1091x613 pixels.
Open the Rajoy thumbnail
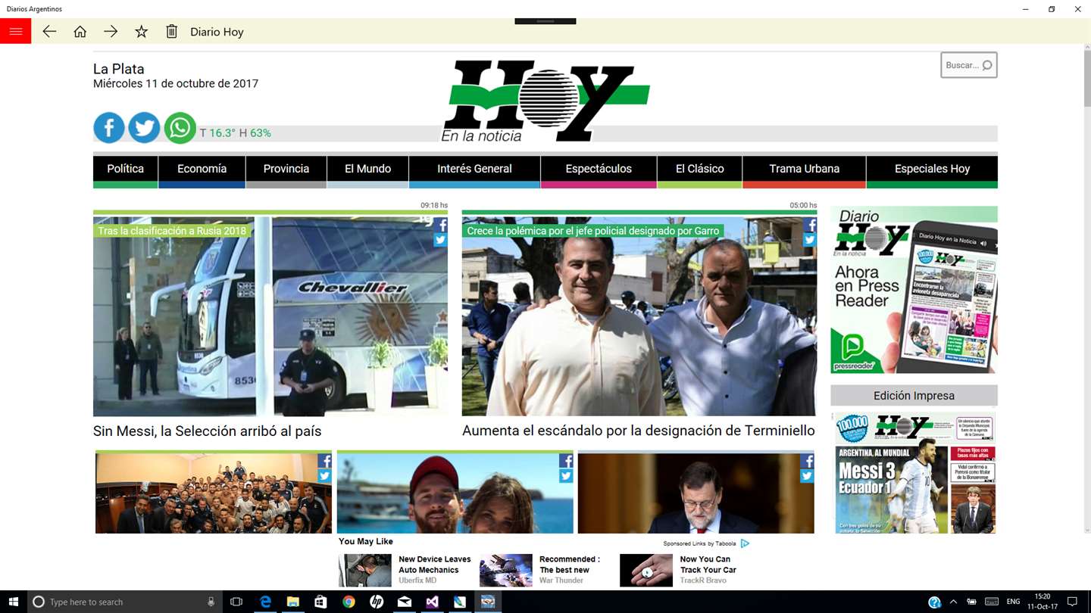pos(696,493)
